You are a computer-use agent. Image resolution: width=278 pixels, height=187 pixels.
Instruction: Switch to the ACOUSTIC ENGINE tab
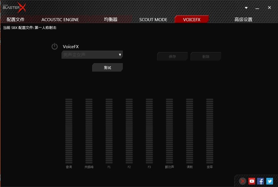[x=60, y=19]
